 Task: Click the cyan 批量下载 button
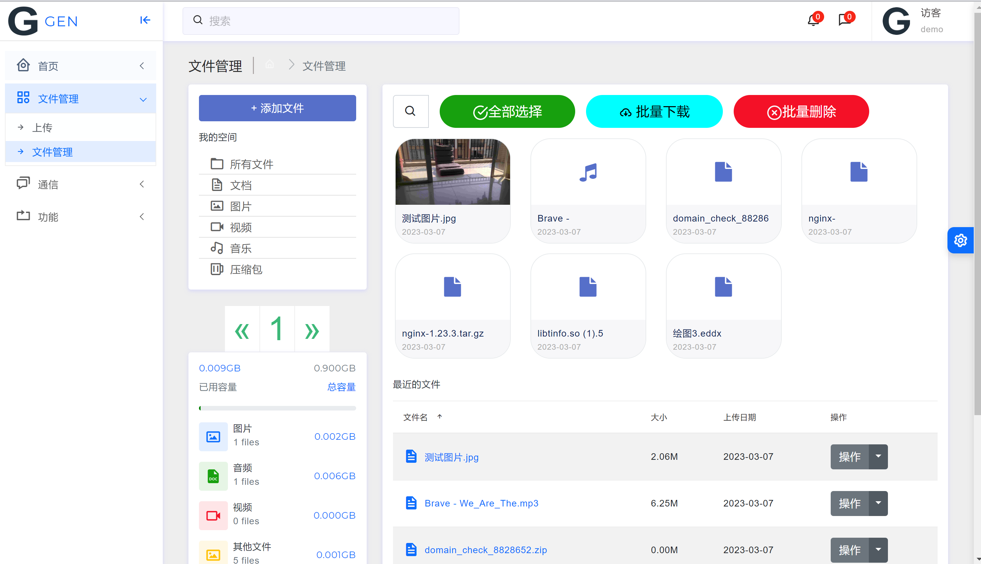[654, 111]
